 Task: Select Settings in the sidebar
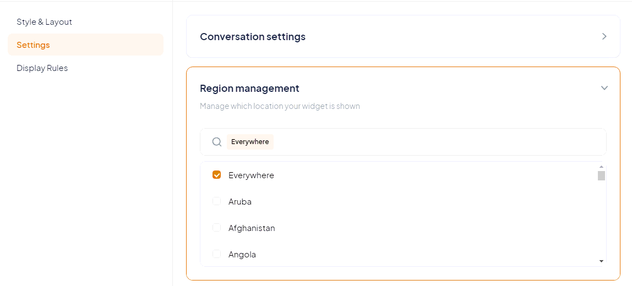pos(33,45)
